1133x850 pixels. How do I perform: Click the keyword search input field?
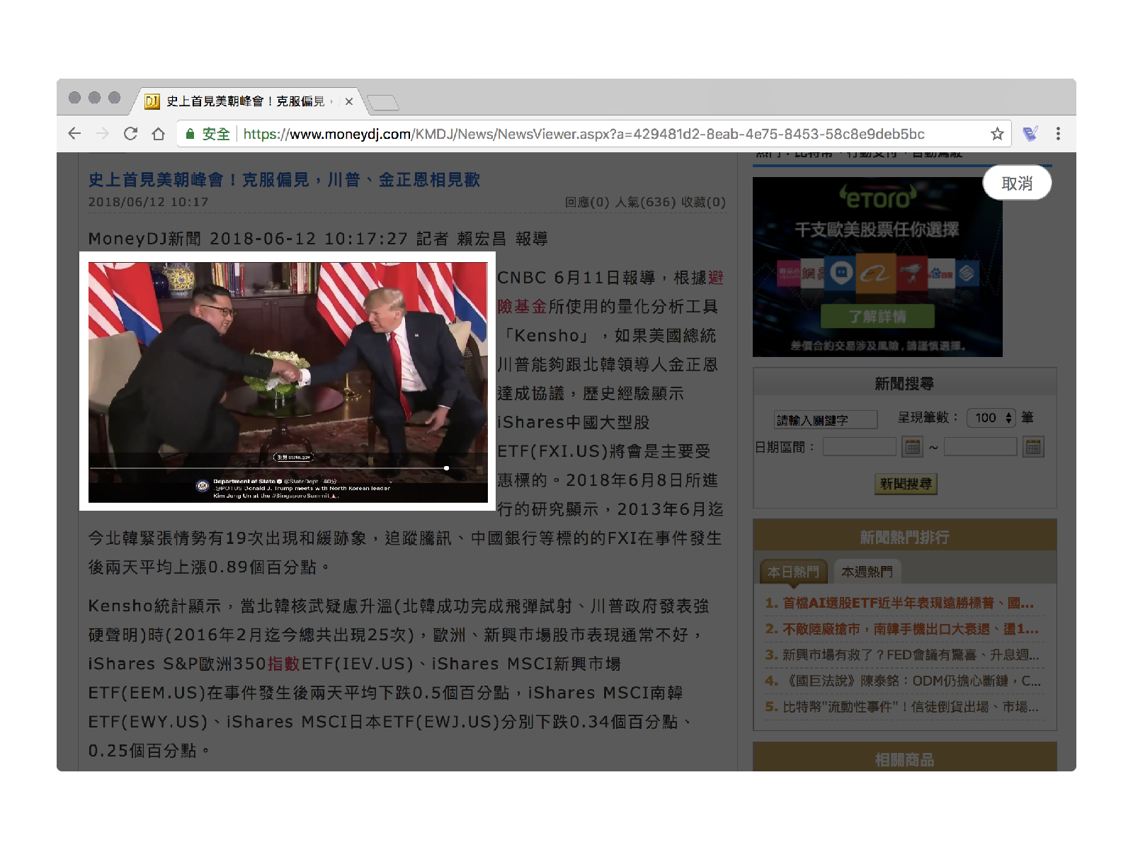(826, 420)
